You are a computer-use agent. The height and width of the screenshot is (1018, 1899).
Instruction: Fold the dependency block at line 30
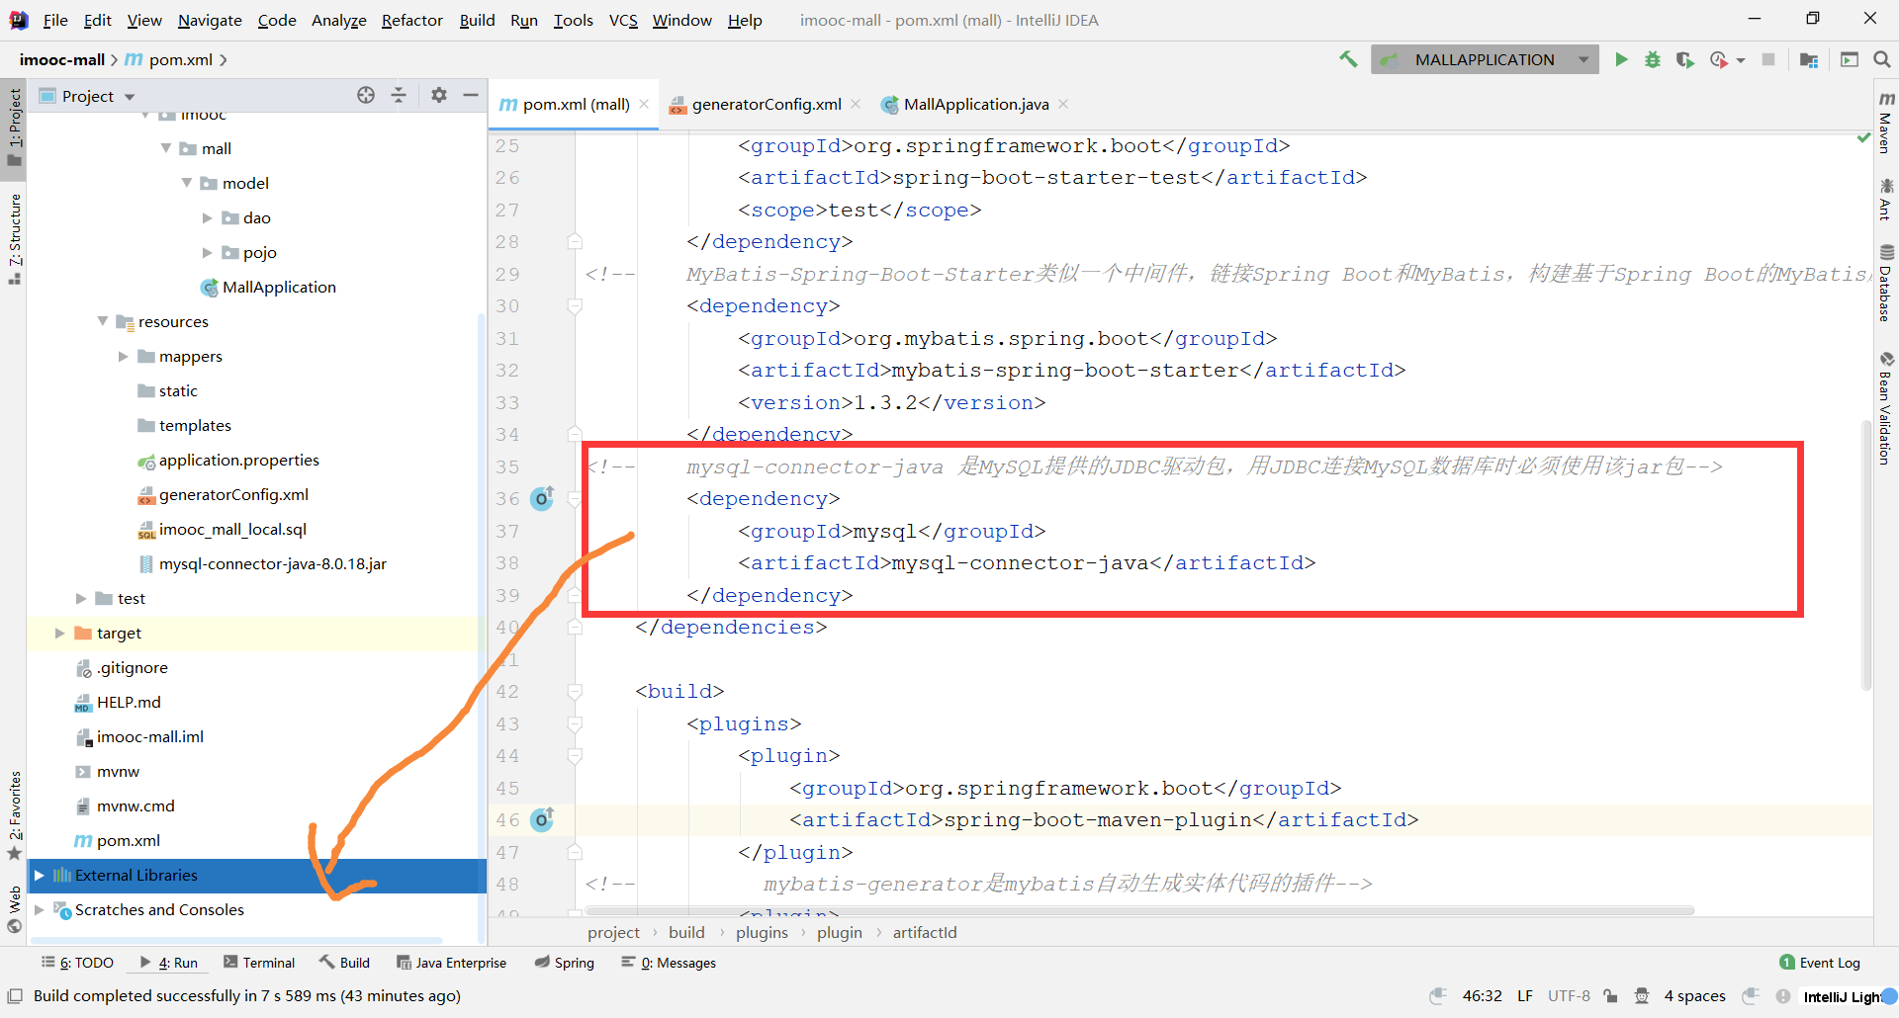[x=575, y=306]
